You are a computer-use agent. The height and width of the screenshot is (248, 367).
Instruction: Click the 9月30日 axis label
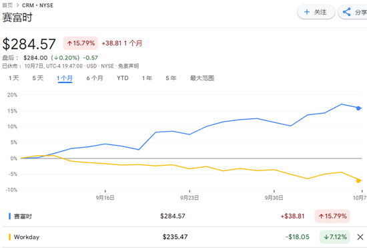pos(274,198)
